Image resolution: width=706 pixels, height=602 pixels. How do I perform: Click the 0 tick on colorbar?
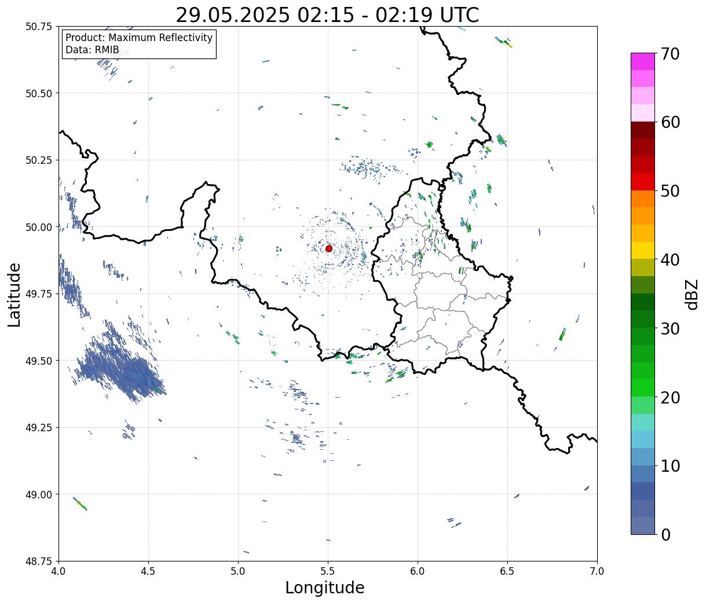point(665,534)
